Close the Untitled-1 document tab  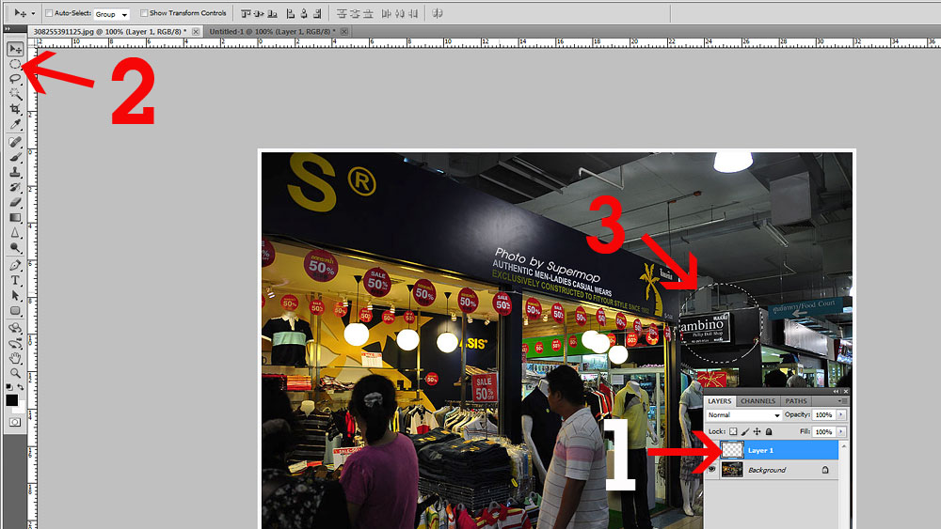(x=343, y=32)
